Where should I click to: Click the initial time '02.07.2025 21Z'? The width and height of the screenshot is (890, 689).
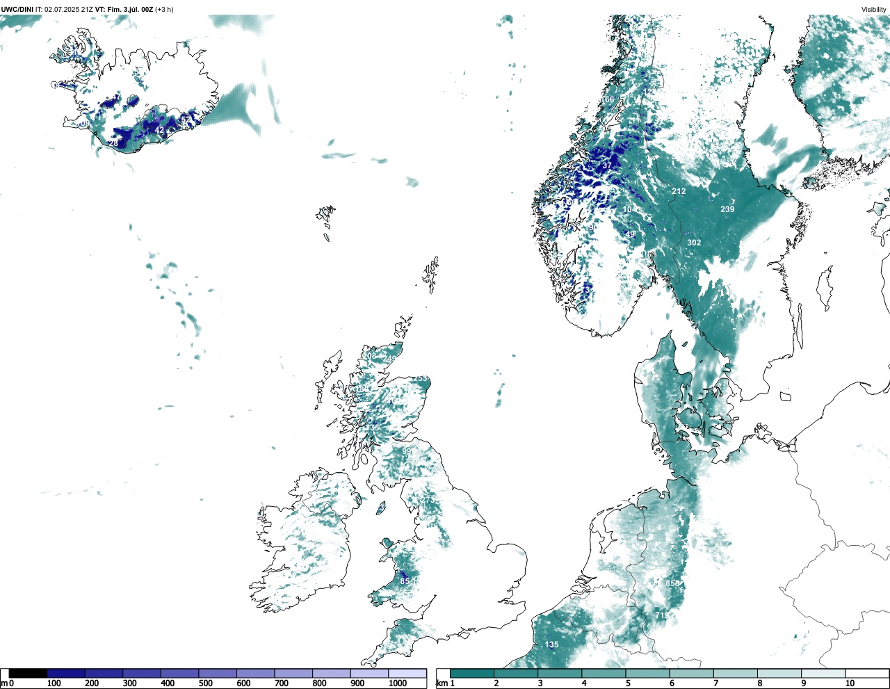69,9
